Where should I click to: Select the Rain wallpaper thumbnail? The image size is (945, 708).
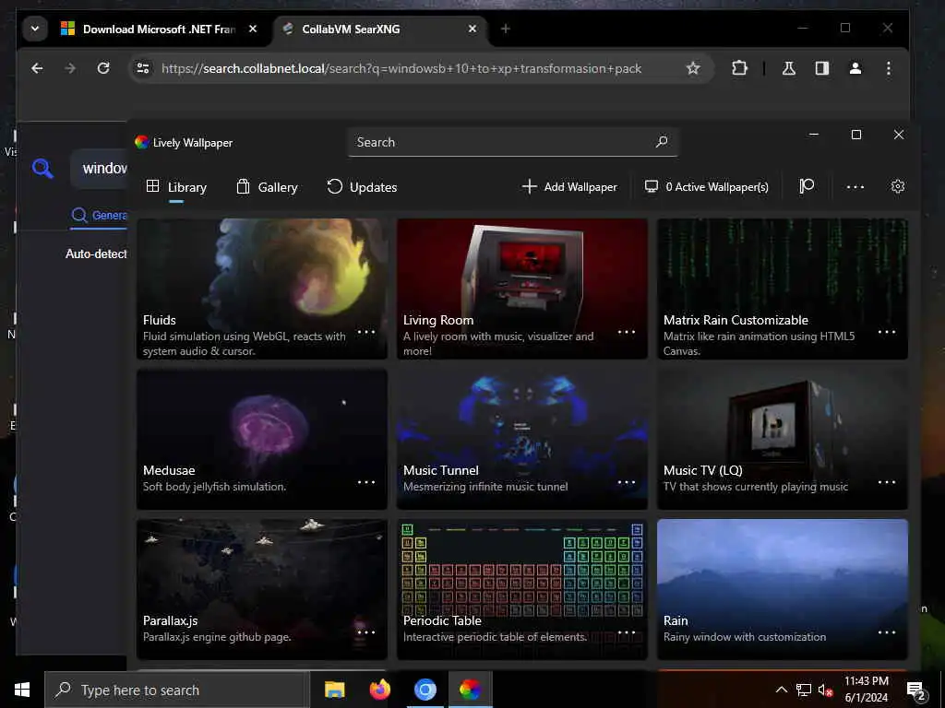[783, 589]
